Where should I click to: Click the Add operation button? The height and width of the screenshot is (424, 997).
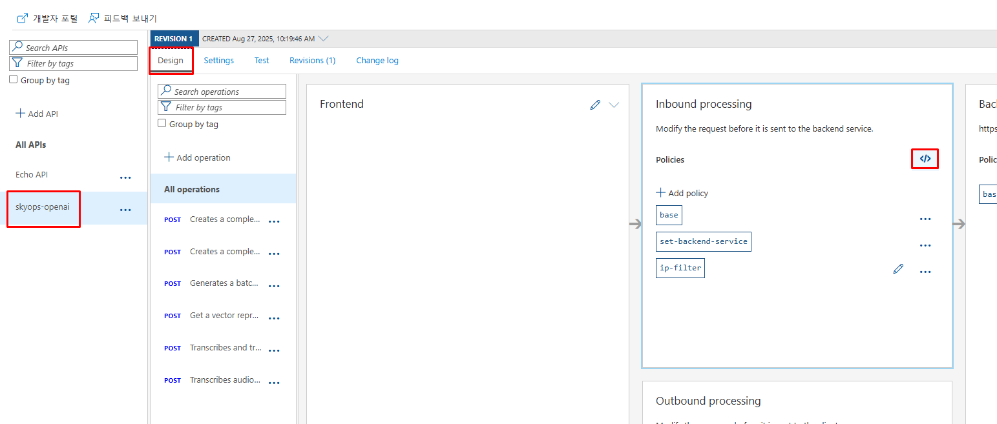(197, 157)
